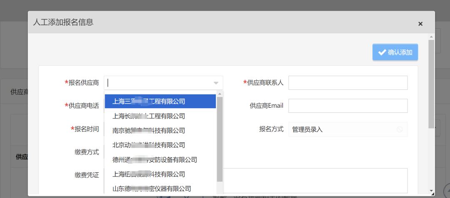The height and width of the screenshot is (198, 450).
Task: Choose the 上海长 工程有限公司 supplier option
Action: (x=160, y=116)
